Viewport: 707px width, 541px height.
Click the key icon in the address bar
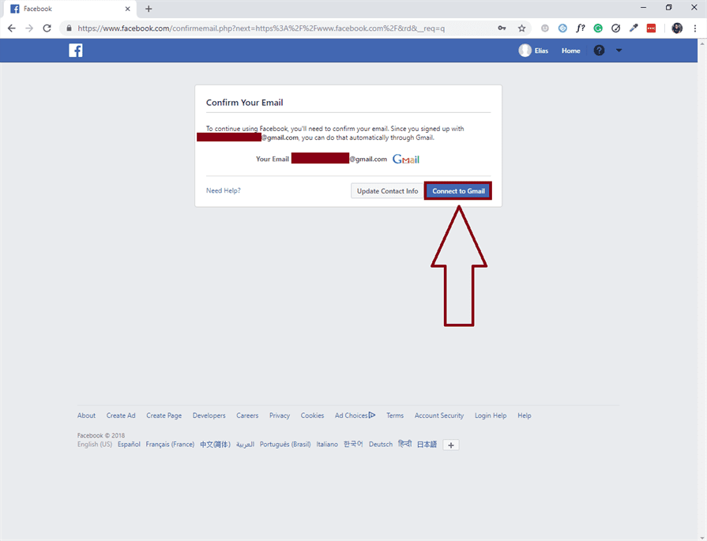502,28
